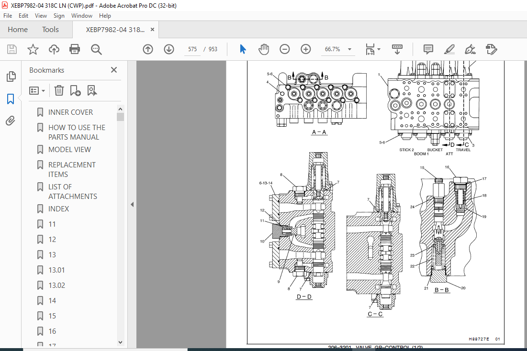
Task: Switch to the Tools tab
Action: coord(50,30)
